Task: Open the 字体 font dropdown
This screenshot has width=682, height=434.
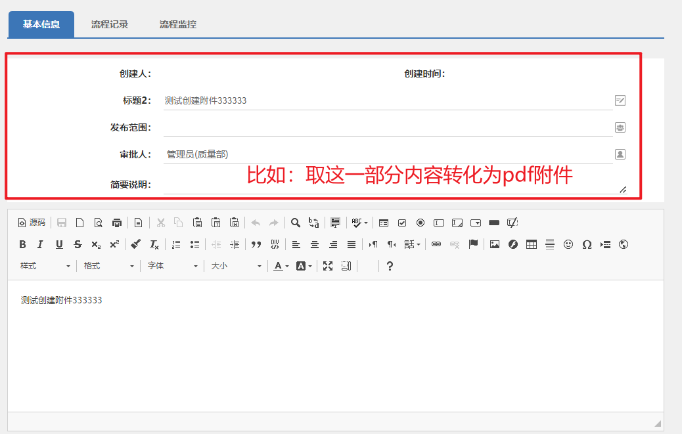Action: pos(172,265)
